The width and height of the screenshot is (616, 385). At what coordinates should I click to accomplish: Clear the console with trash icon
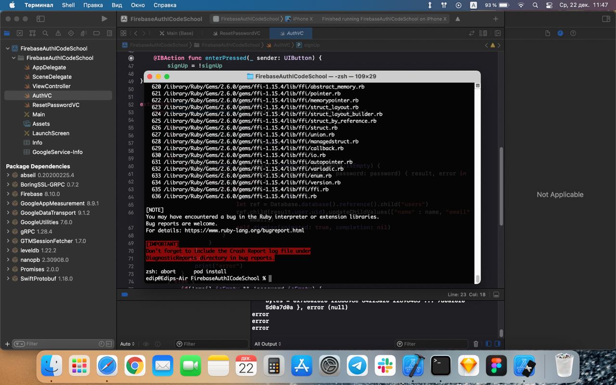476,344
